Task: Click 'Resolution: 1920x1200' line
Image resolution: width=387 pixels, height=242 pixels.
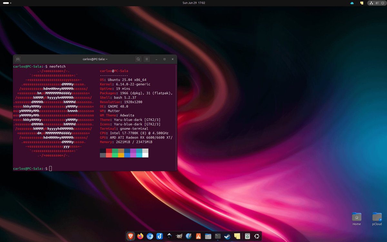Action: 121,102
